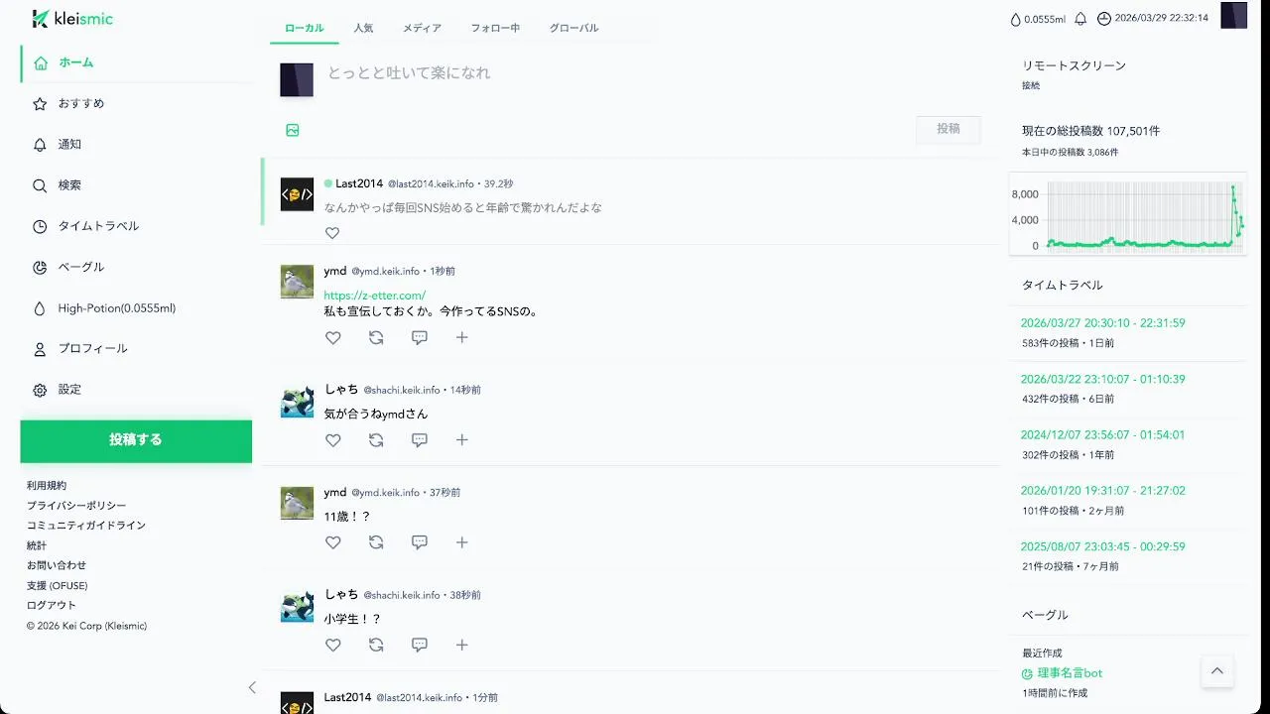This screenshot has height=714, width=1270.
Task: Click the High-Potion droplet counter in top bar
Action: click(1038, 19)
